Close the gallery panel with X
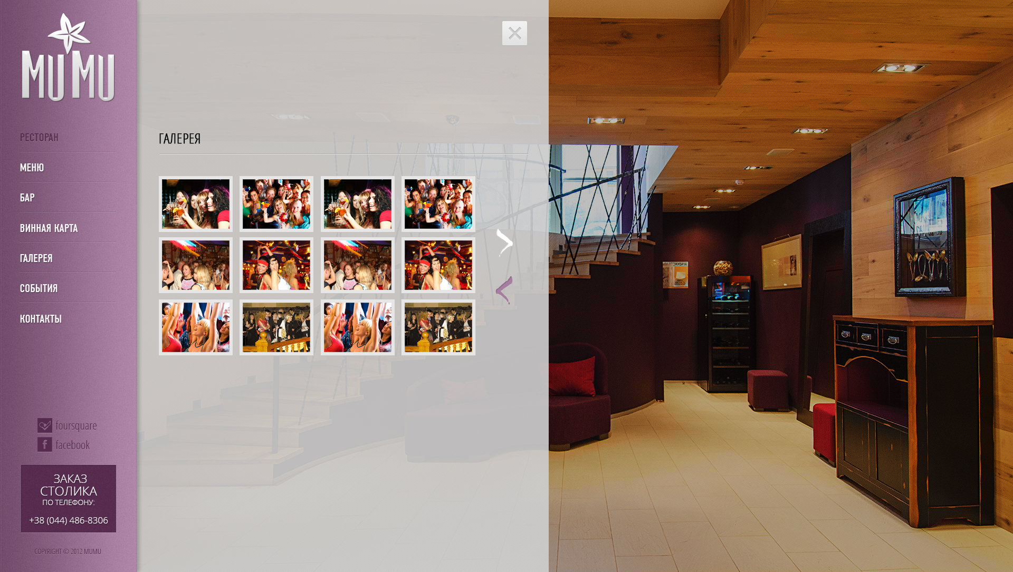1013x572 pixels. [x=514, y=33]
